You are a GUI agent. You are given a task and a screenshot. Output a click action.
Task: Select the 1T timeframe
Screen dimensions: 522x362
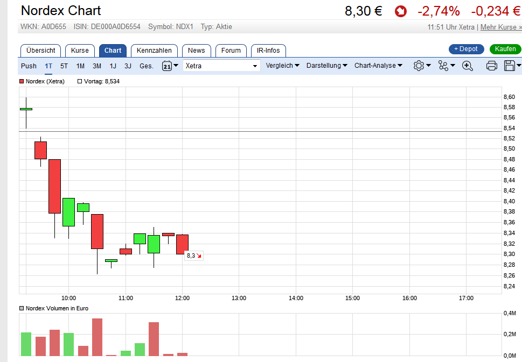point(48,66)
